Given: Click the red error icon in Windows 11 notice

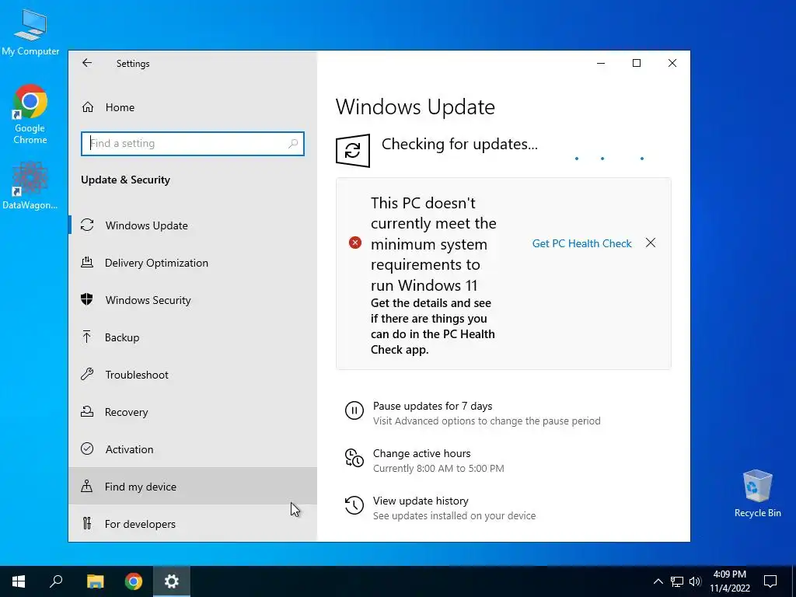Looking at the screenshot, I should 354,243.
